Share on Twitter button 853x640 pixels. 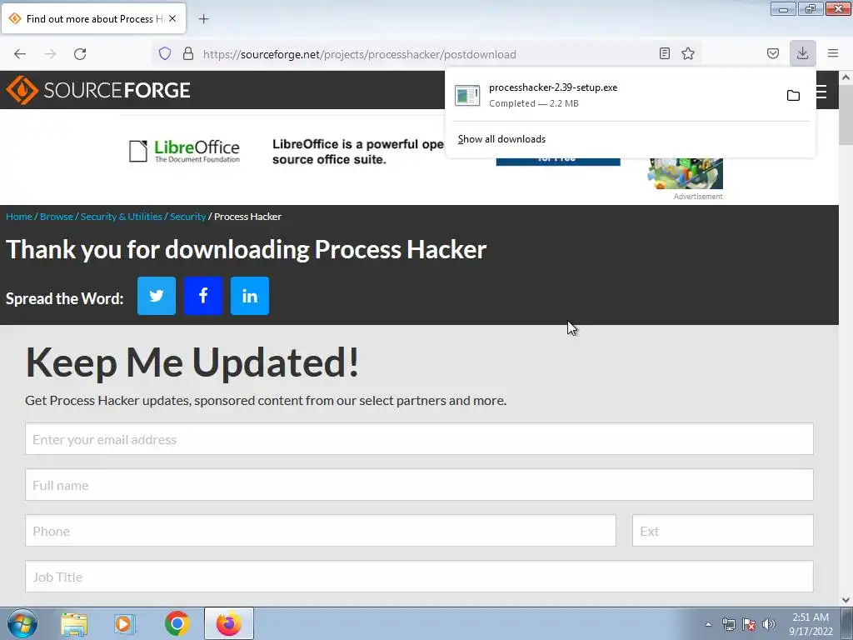[157, 296]
